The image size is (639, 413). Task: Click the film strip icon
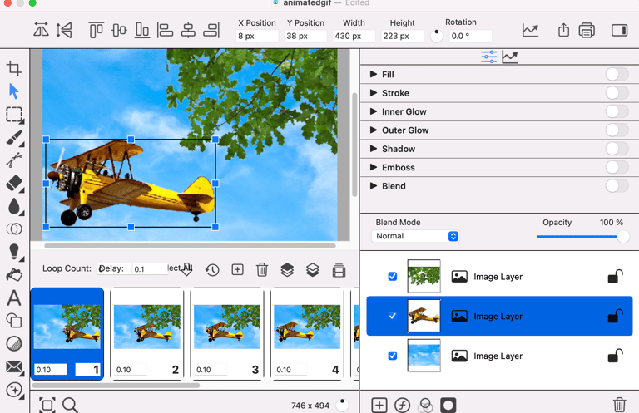click(x=339, y=271)
